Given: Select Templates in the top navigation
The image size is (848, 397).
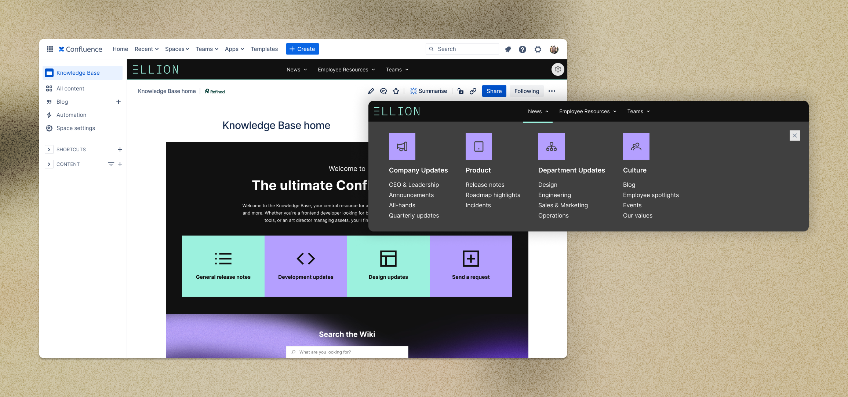Looking at the screenshot, I should (264, 49).
